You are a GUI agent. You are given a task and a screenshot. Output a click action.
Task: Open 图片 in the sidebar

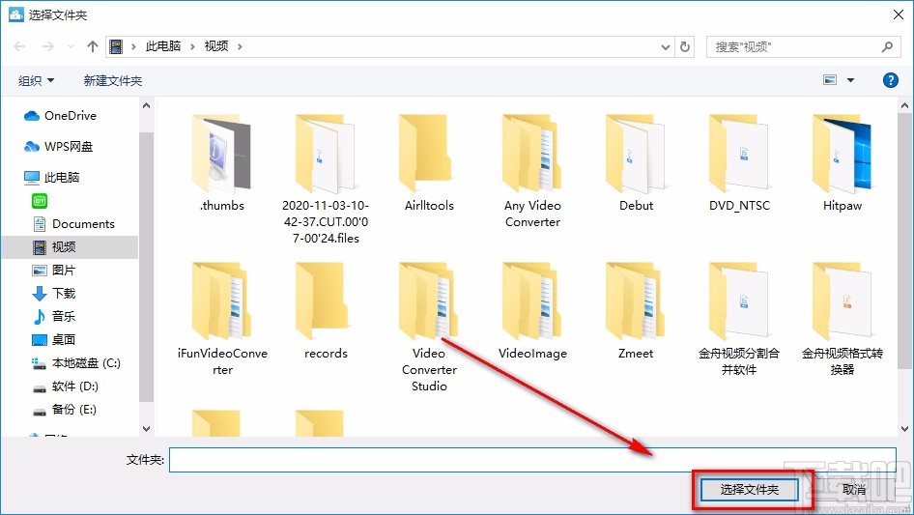[x=54, y=270]
